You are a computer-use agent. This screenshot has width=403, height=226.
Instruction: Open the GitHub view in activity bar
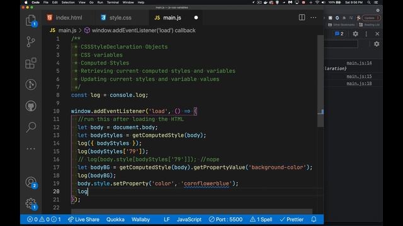[31, 105]
